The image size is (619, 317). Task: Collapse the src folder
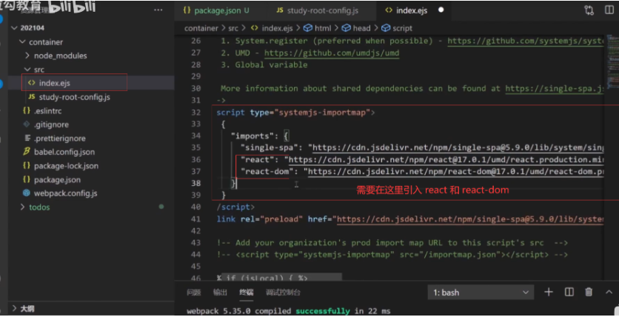39,70
